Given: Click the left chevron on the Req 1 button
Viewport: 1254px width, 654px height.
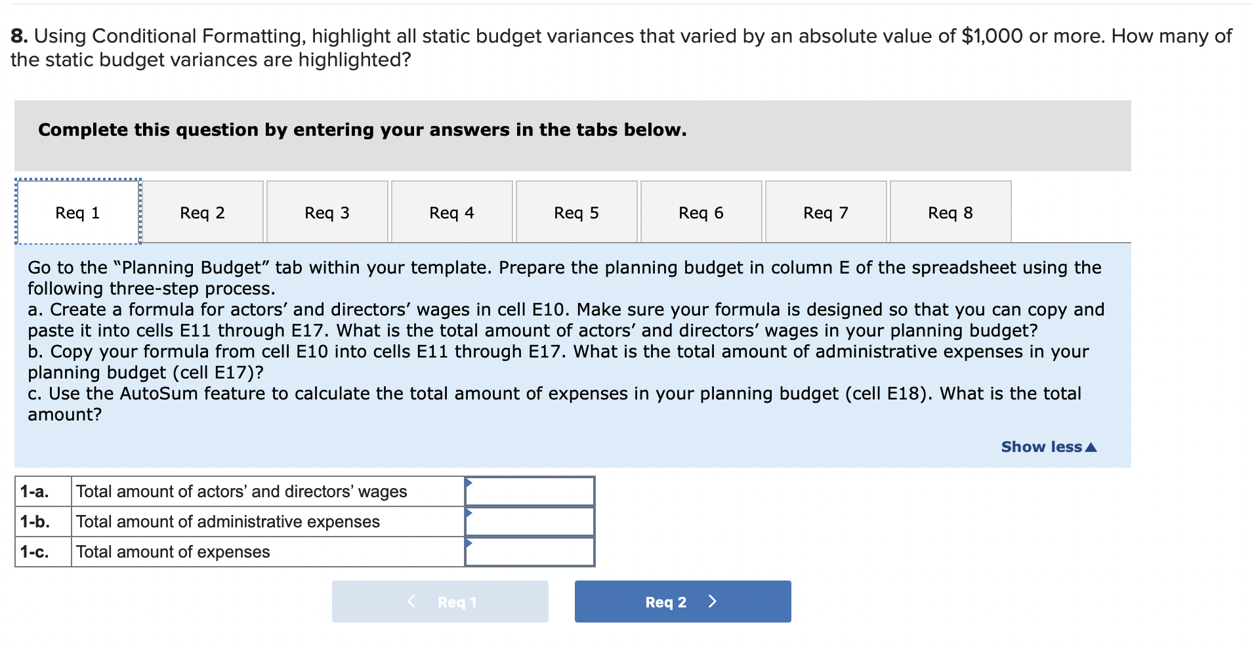Looking at the screenshot, I should pyautogui.click(x=411, y=601).
